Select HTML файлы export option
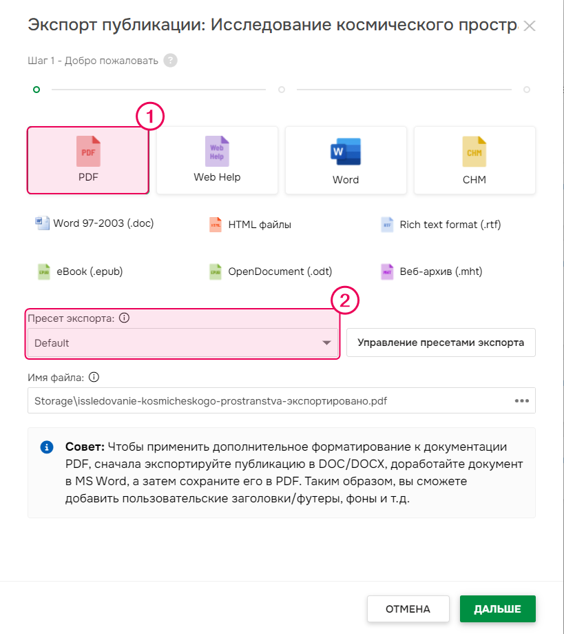The image size is (564, 634). click(251, 225)
